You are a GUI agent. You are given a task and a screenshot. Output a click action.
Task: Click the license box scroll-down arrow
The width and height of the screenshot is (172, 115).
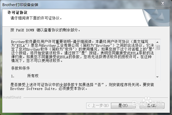coord(158,77)
